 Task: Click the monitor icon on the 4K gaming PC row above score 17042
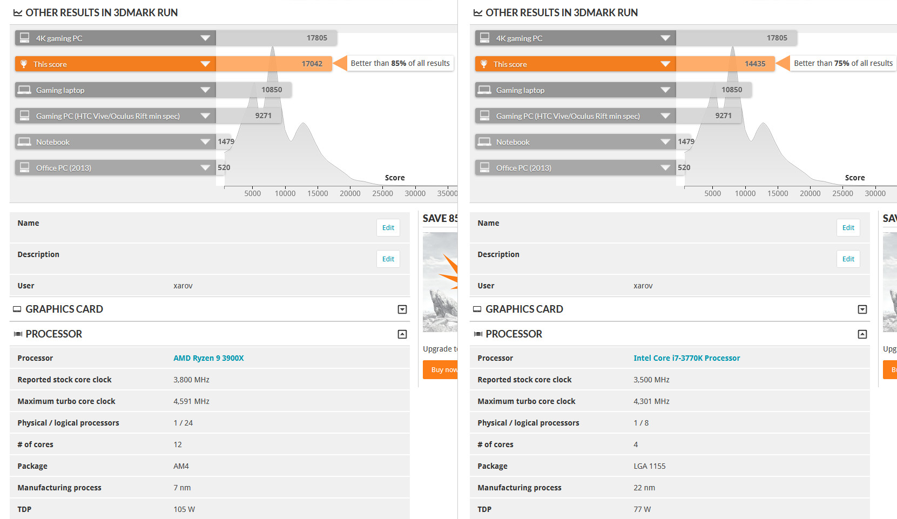tap(24, 38)
